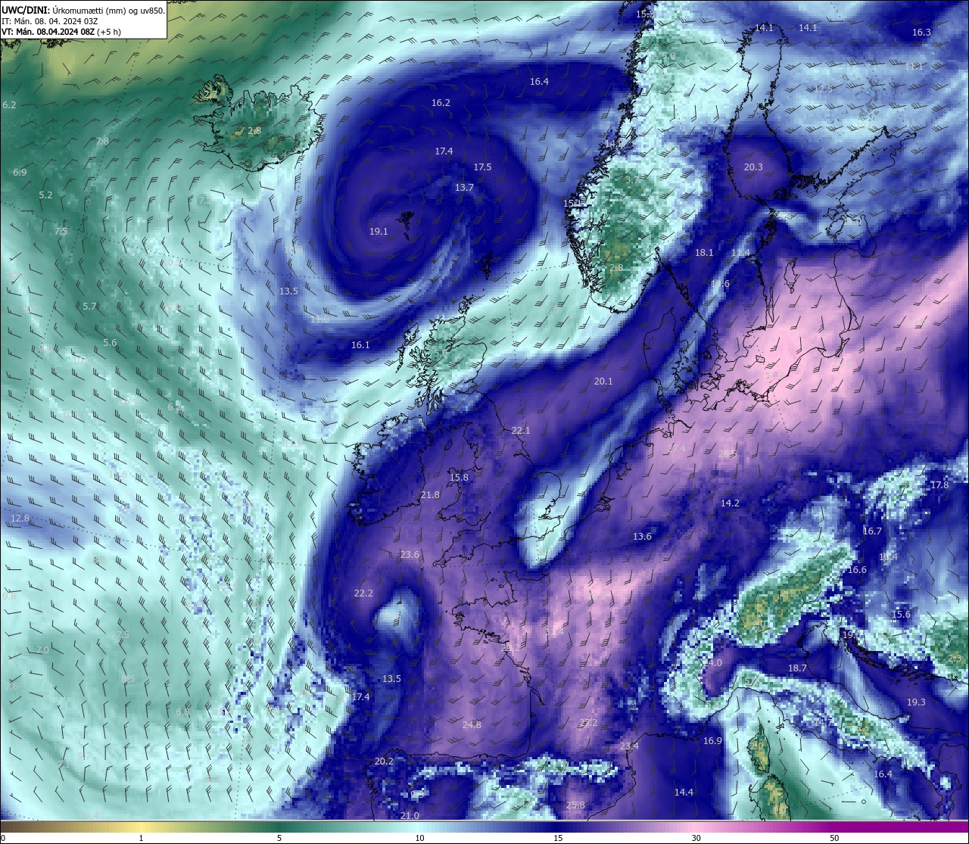Click the 12.8 value label

[20, 519]
